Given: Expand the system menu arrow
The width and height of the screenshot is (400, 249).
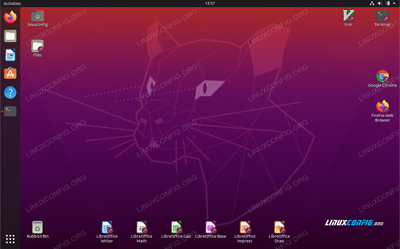Looking at the screenshot, I should (x=394, y=3).
